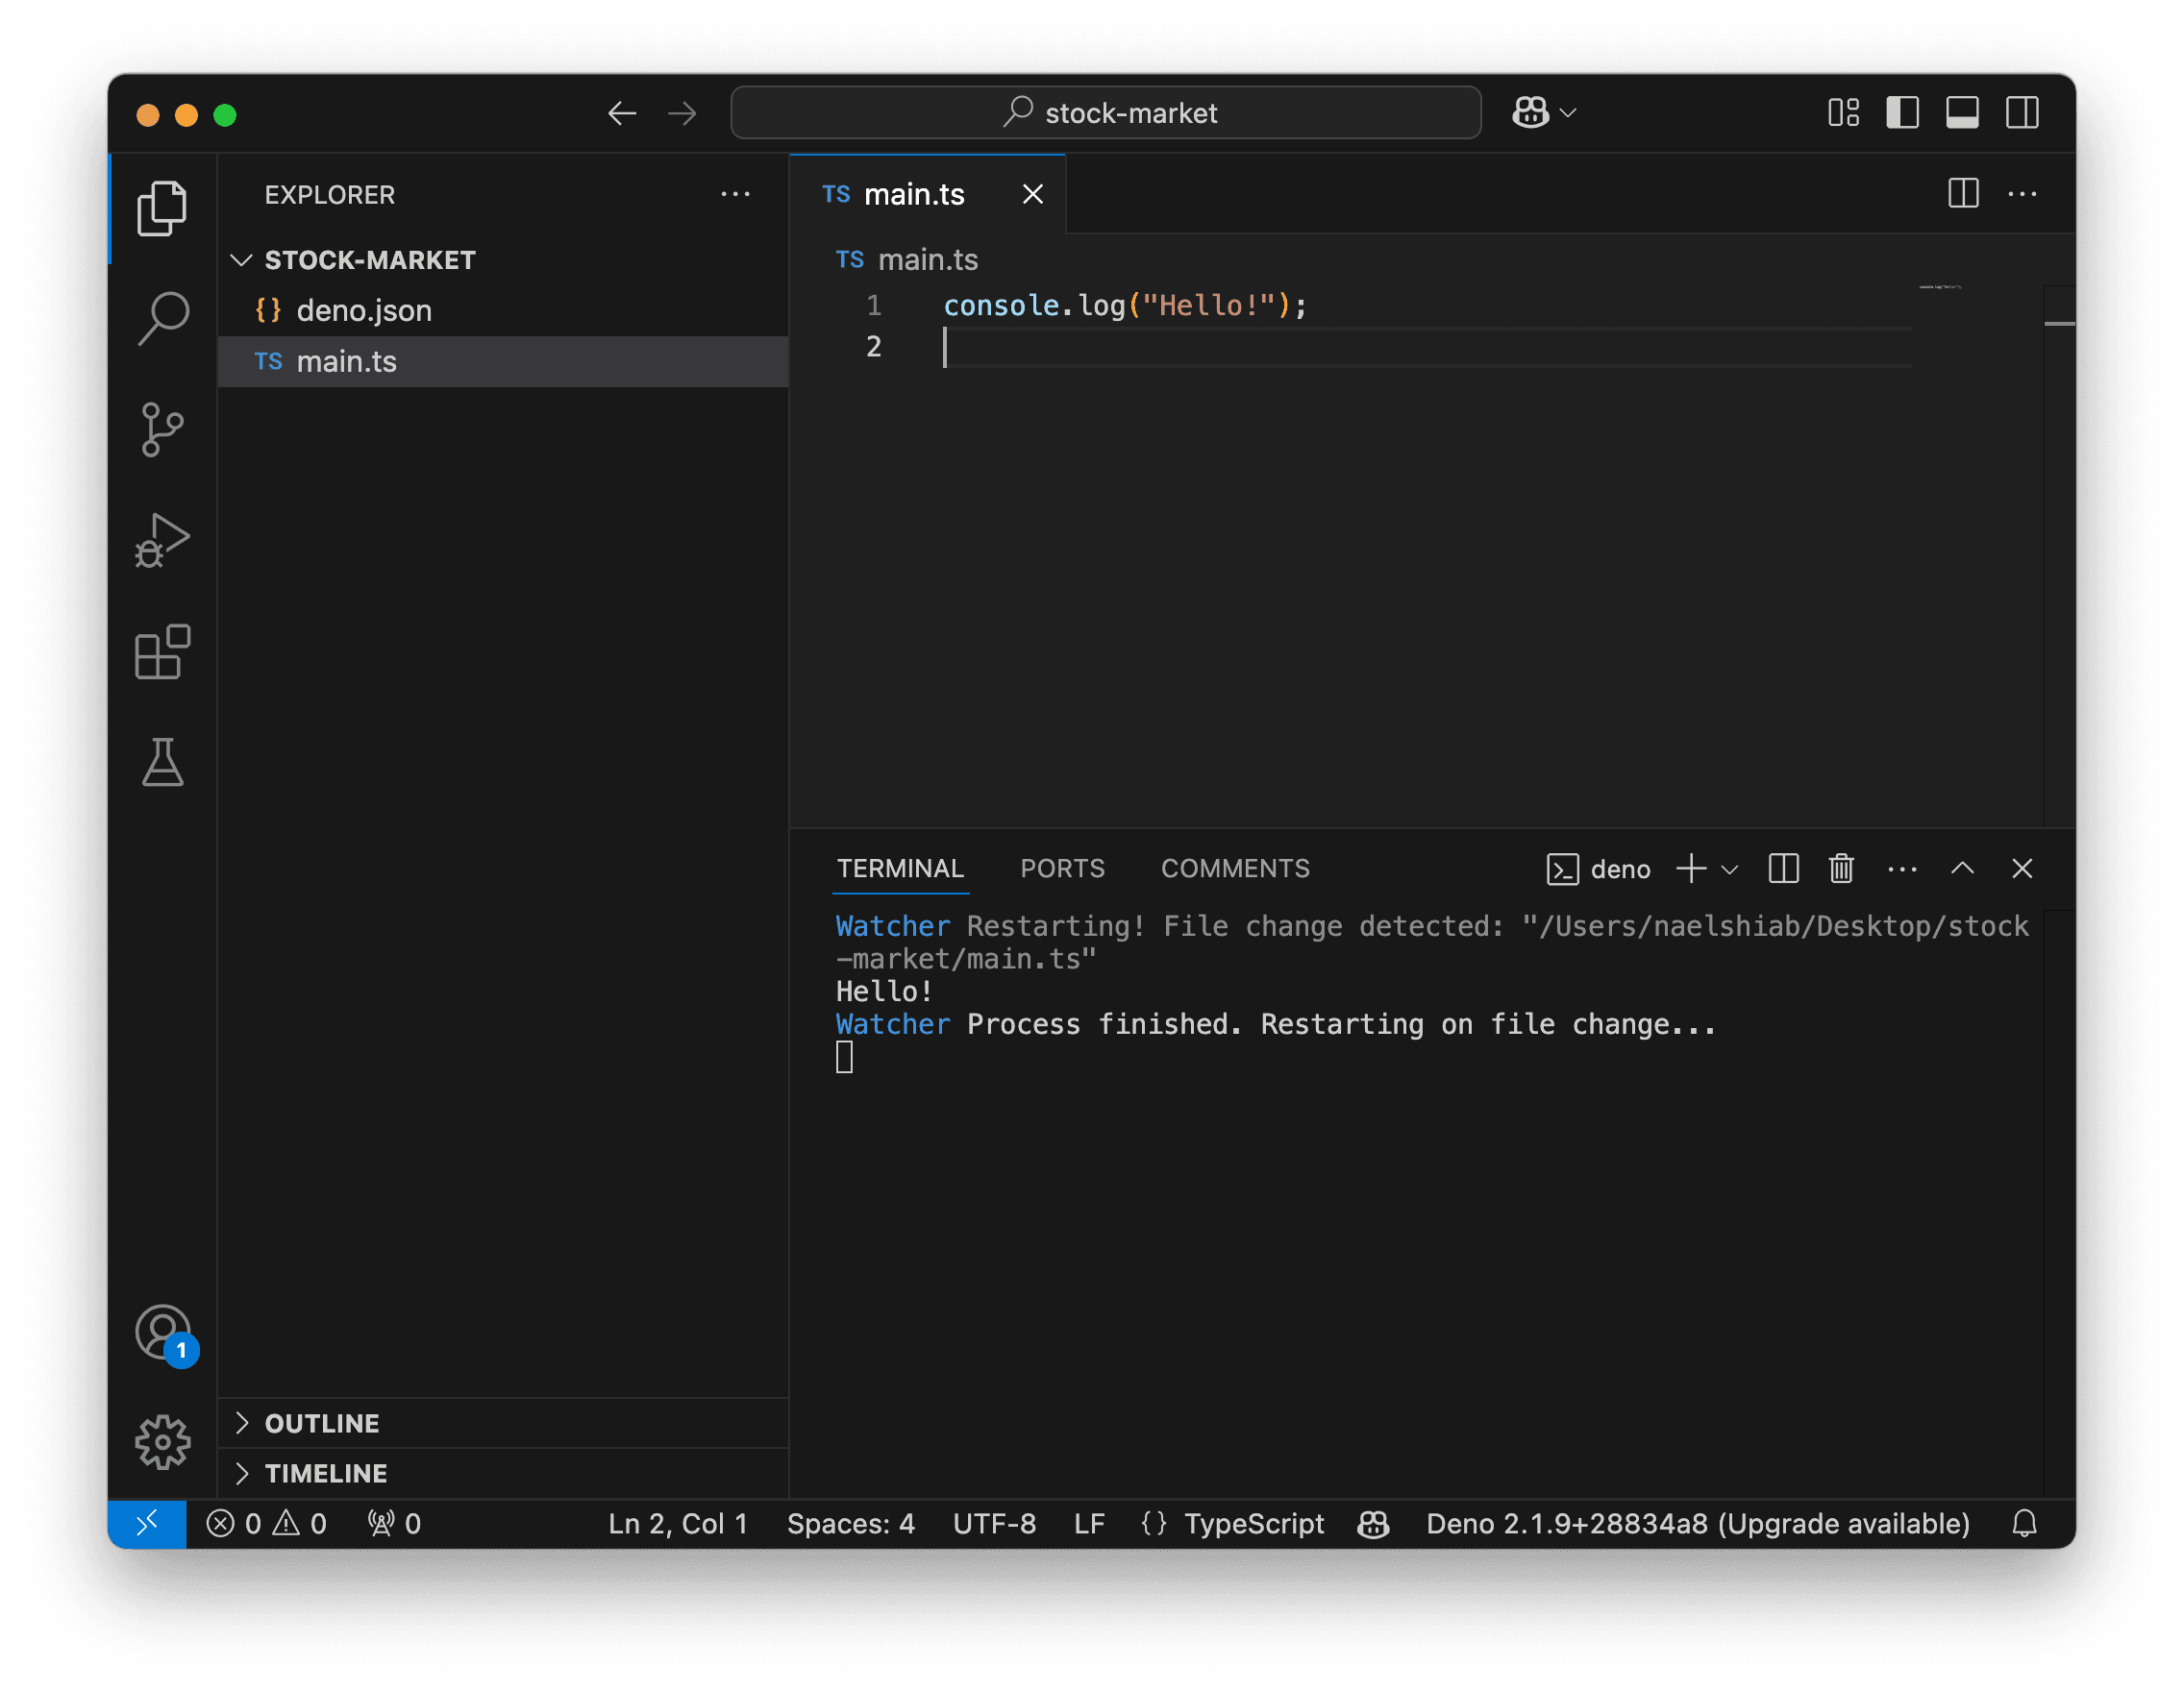Open the Manage gear menu
Image resolution: width=2184 pixels, height=1691 pixels.
pyautogui.click(x=162, y=1442)
